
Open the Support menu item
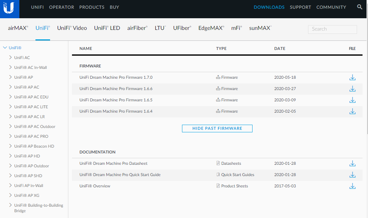tap(300, 7)
